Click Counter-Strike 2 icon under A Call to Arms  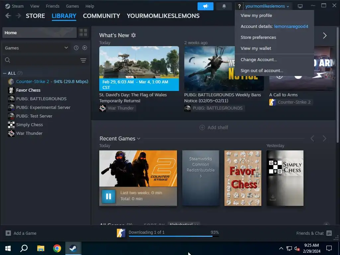pyautogui.click(x=273, y=102)
